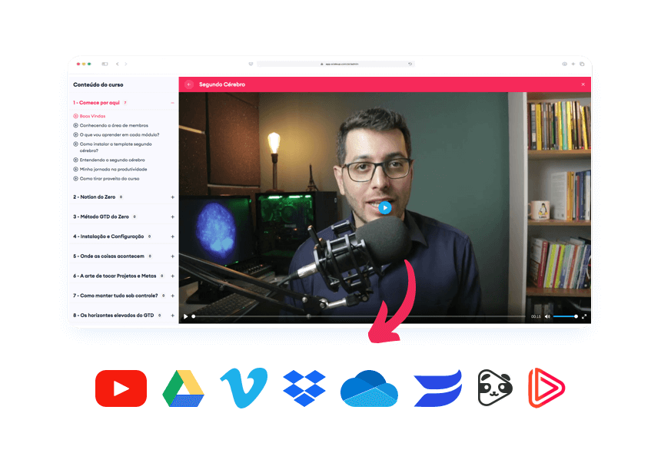The height and width of the screenshot is (476, 661).
Task: Open 'O que vou aprender em cada módulo?'
Action: click(x=119, y=135)
